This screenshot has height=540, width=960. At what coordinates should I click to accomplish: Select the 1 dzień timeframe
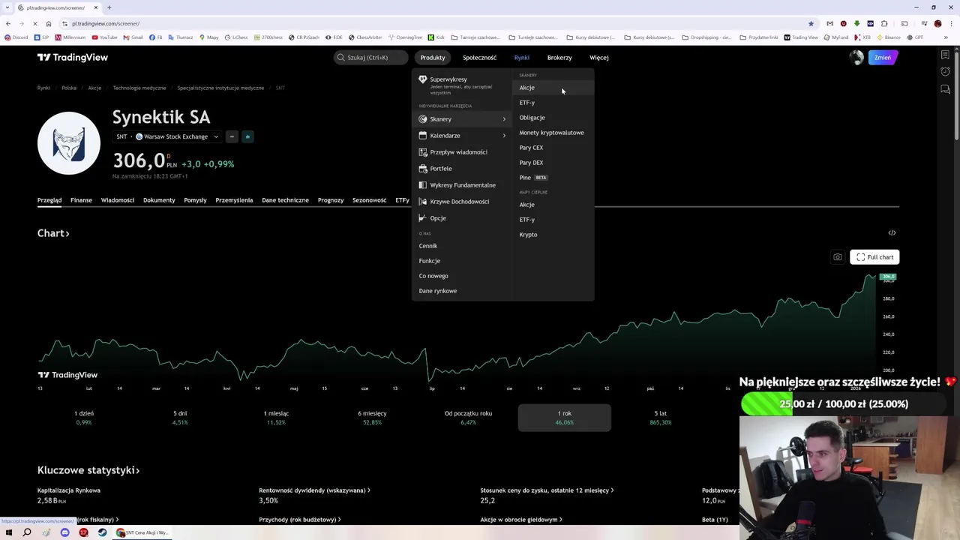pyautogui.click(x=84, y=418)
